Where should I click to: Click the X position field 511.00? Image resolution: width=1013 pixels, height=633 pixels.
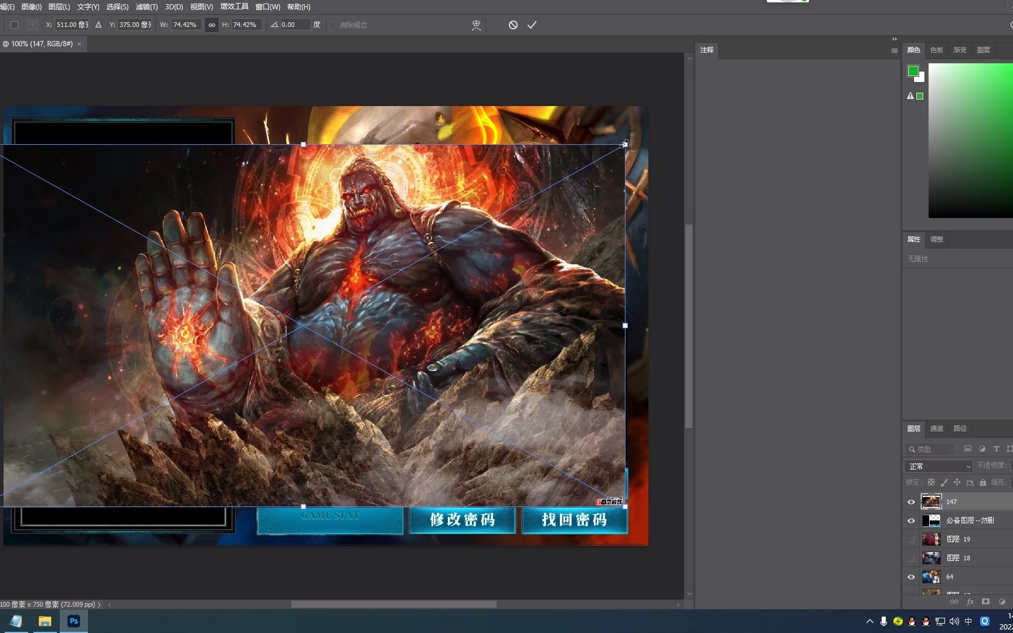pos(72,25)
